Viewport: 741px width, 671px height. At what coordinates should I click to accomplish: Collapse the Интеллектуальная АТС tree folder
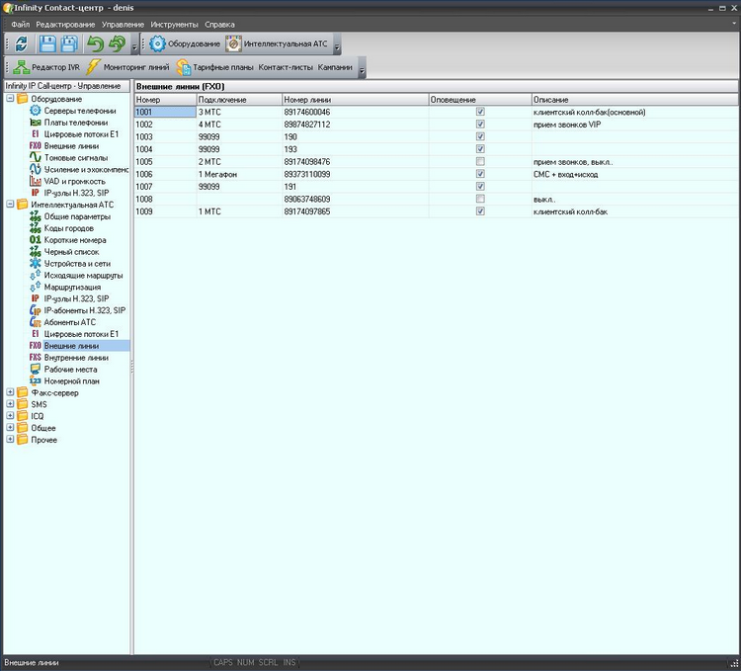pos(10,205)
